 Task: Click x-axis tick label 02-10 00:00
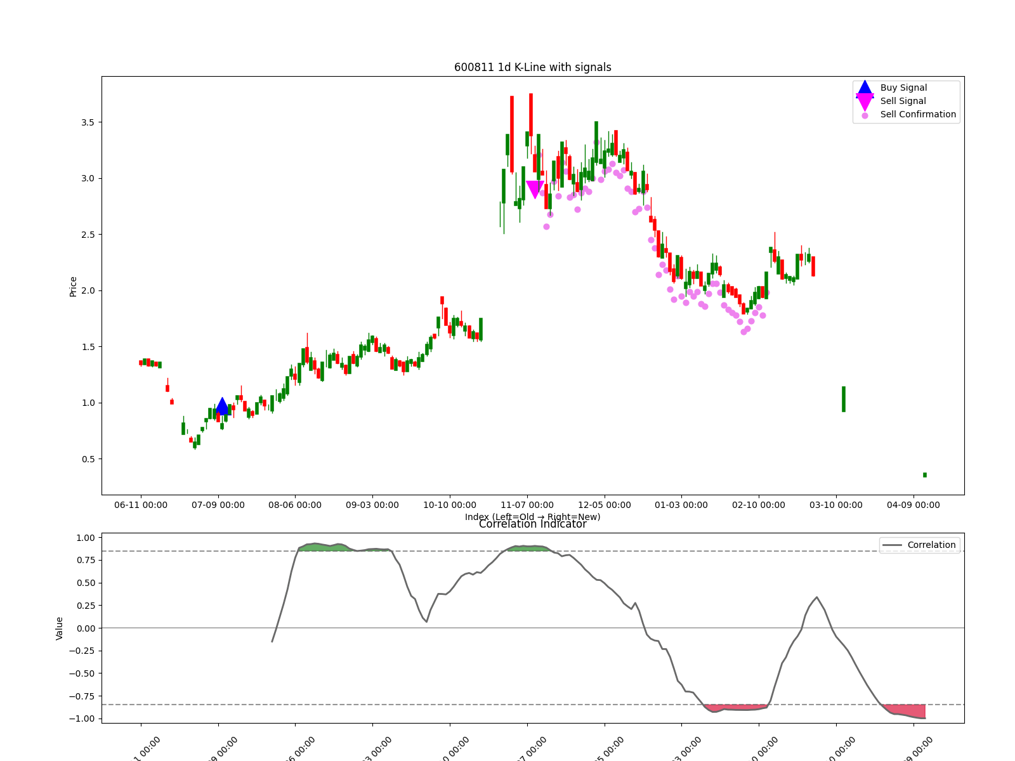(759, 505)
